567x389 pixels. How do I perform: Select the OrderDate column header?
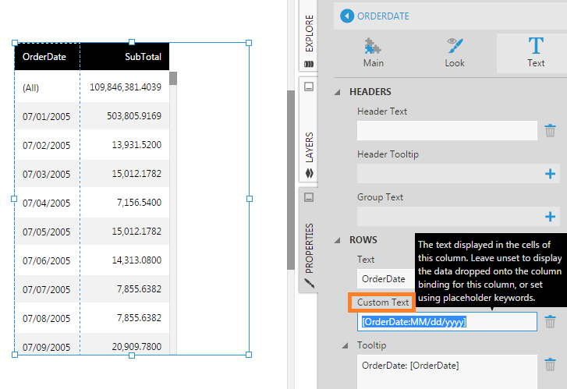pos(47,56)
